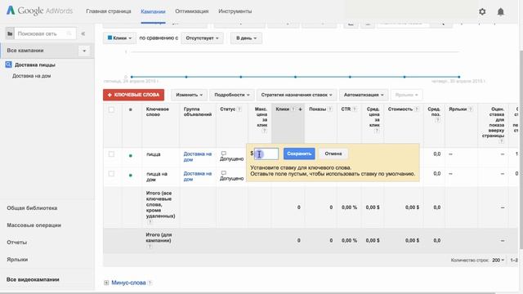Open the notifications bell icon
The image size is (523, 294).
pos(501,11)
